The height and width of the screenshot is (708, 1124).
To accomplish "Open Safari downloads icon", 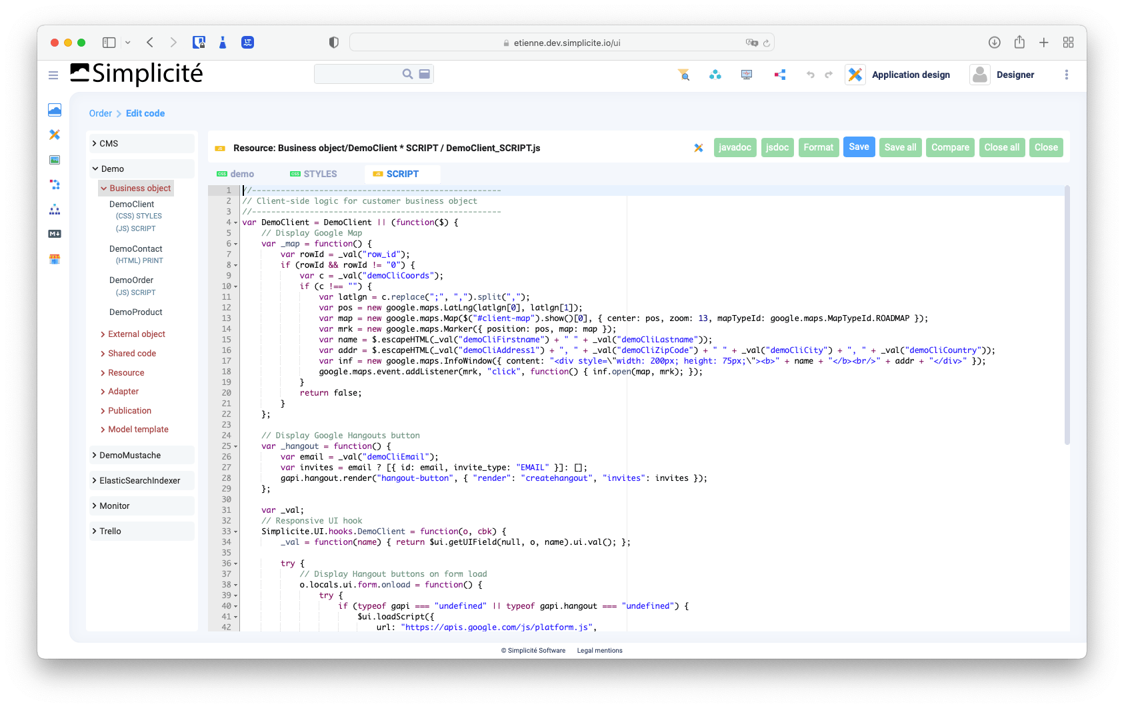I will (994, 43).
